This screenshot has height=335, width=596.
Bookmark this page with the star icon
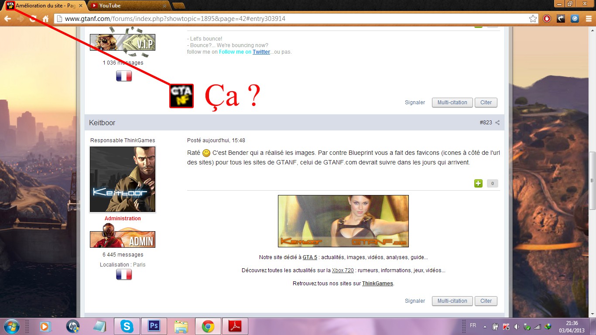[x=533, y=19]
